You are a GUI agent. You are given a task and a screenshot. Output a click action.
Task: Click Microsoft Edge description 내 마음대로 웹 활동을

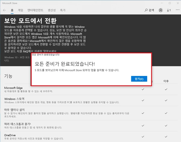[28, 91]
